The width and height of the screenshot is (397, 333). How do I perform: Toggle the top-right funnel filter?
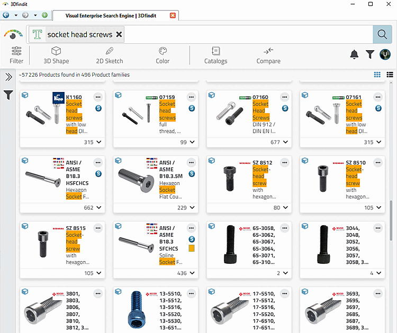[370, 54]
